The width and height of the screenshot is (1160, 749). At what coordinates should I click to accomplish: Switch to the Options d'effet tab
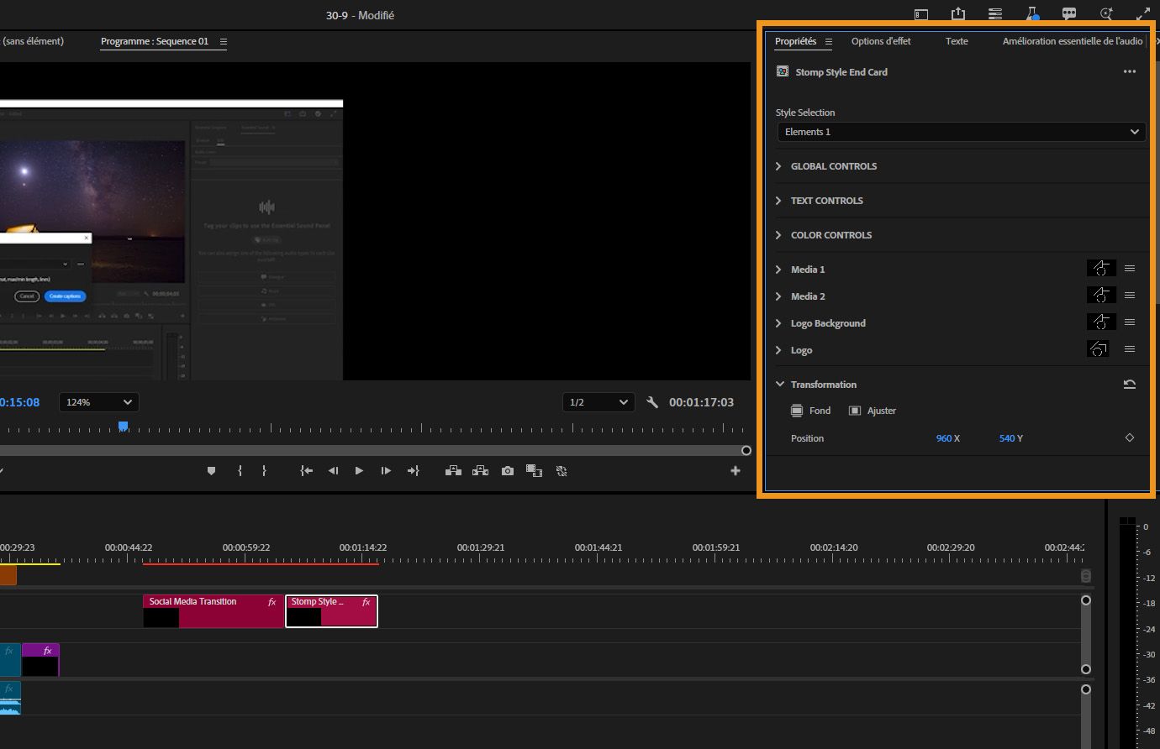[x=880, y=41]
